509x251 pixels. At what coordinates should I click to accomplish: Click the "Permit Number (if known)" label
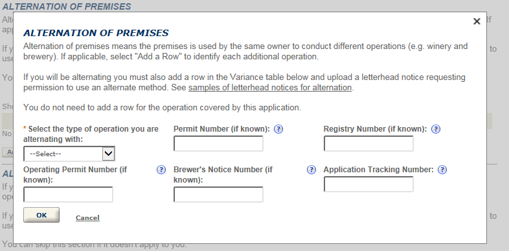point(221,129)
